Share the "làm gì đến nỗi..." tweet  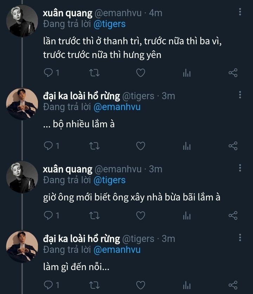pos(233,285)
